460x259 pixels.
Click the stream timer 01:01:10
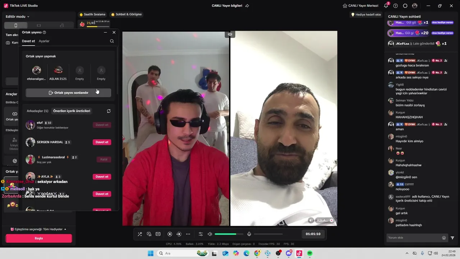point(313,234)
